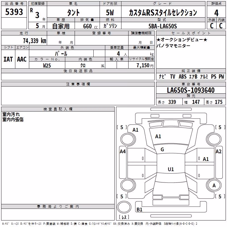Click the seating capacity 4 人
The image size is (227, 227).
click(122, 54)
